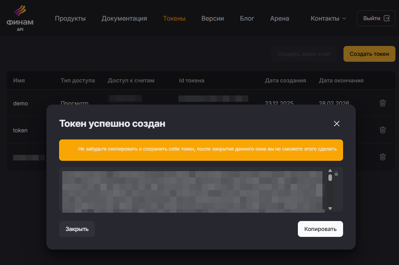Dismiss the dialog using the Закрыть button
399x265 pixels.
[x=77, y=229]
